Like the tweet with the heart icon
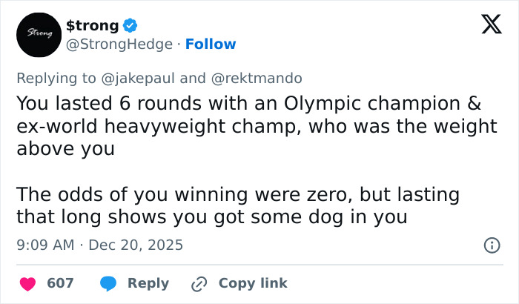The height and width of the screenshot is (304, 519). (x=27, y=283)
